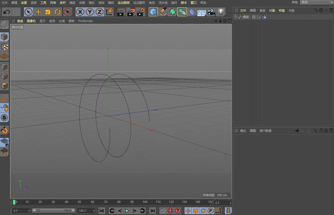Viewport: 334px width, 215px height.
Task: Click the Render View icon
Action: pyautogui.click(x=121, y=12)
